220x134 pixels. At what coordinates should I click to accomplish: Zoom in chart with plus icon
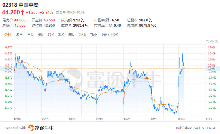(x=216, y=42)
